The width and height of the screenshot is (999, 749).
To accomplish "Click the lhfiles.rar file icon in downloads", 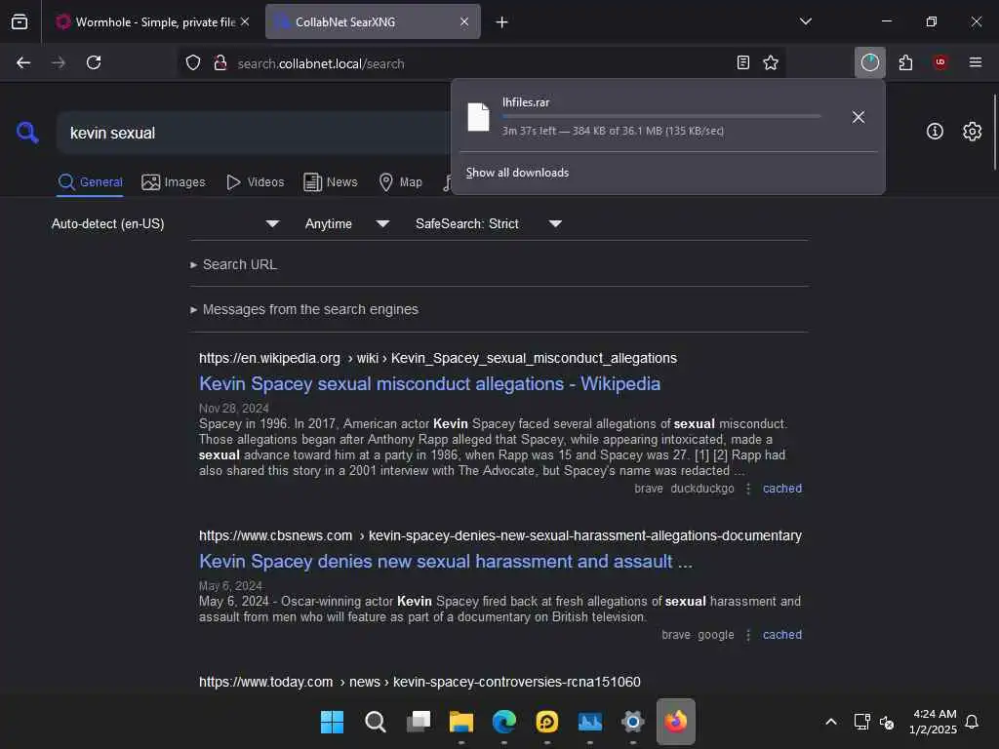I will [x=478, y=117].
